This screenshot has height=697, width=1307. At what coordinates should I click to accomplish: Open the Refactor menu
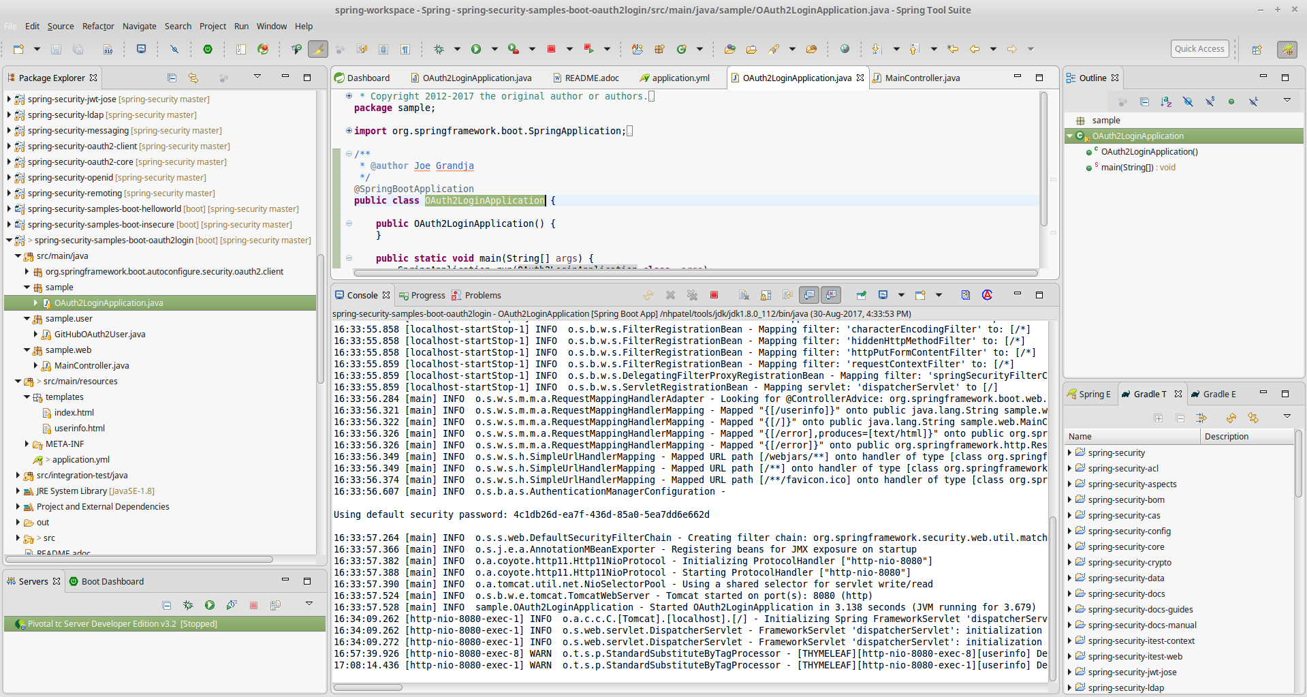(x=98, y=26)
